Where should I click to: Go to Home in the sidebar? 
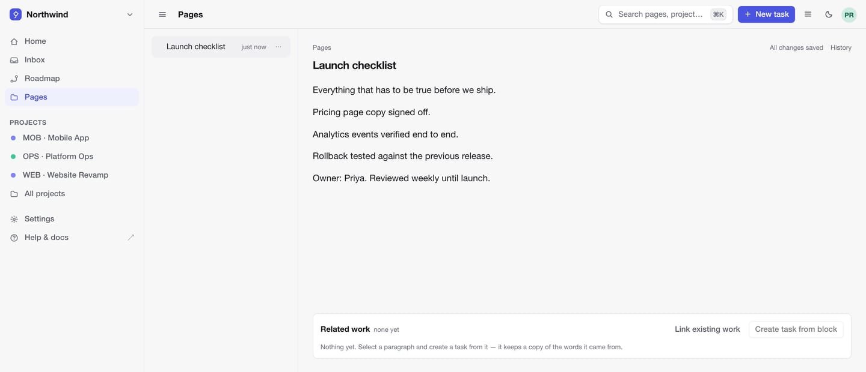pos(72,41)
